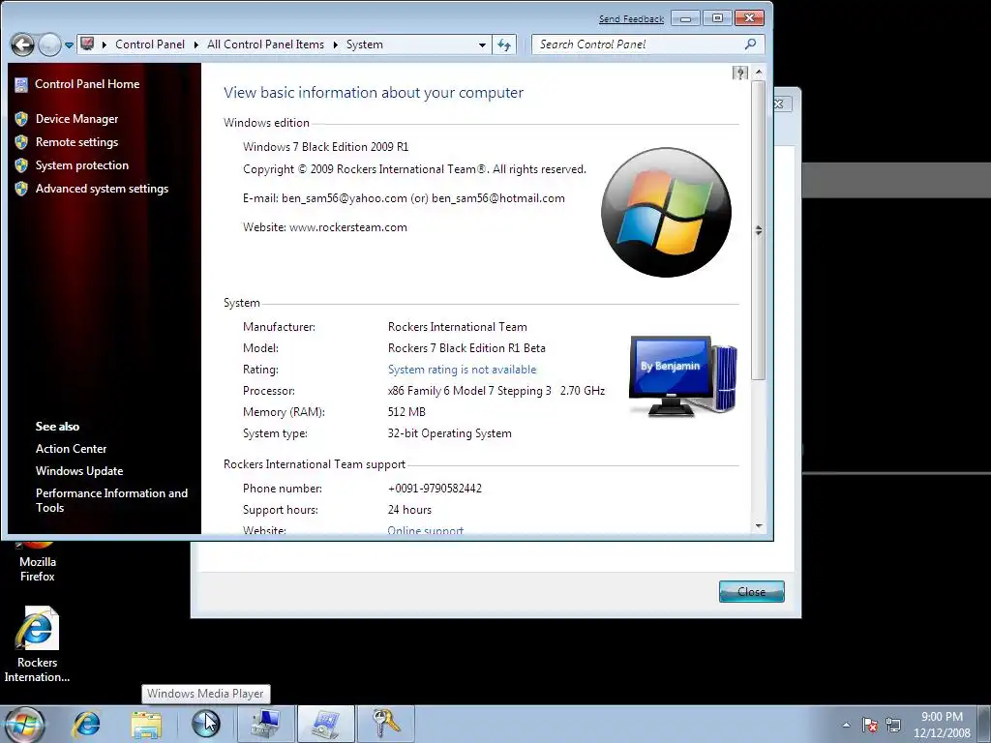Open Rockers Internation... desktop shortcut
This screenshot has height=743, width=991.
(38, 644)
